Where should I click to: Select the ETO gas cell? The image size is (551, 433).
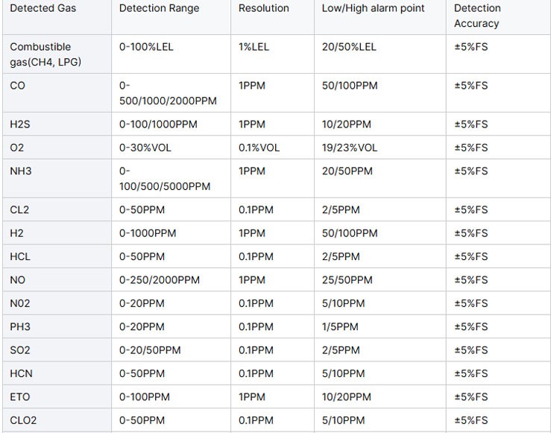[19, 396]
